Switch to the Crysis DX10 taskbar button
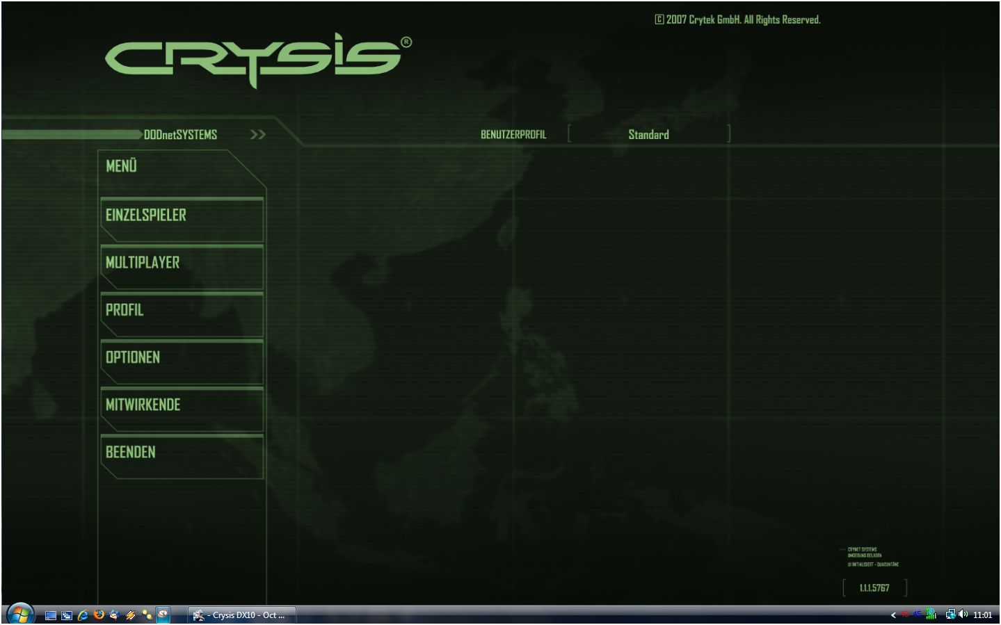Screen dimensions: 1001x625 tap(242, 615)
